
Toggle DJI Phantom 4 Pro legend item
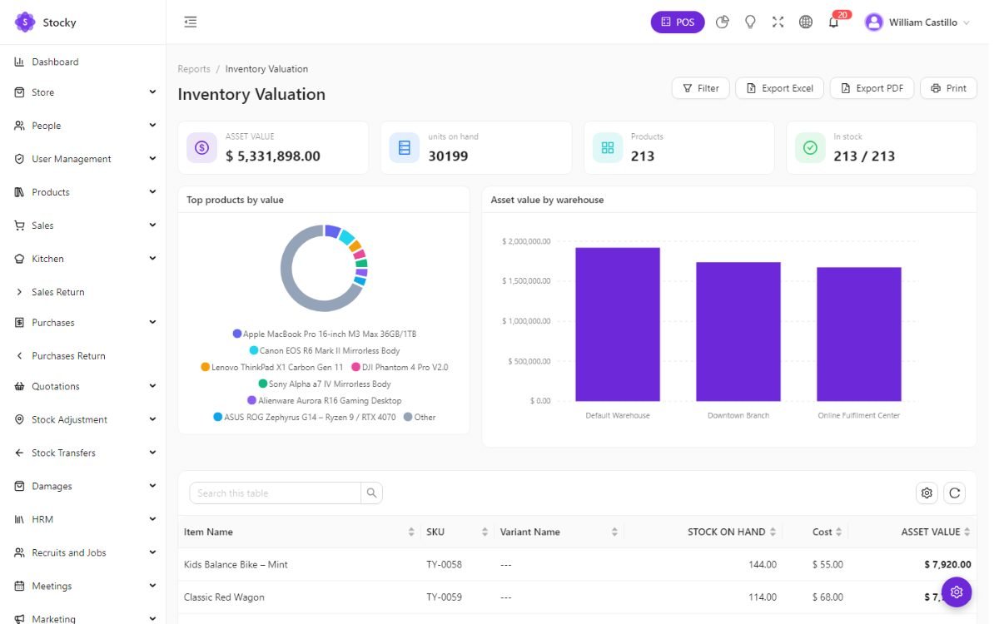click(400, 367)
